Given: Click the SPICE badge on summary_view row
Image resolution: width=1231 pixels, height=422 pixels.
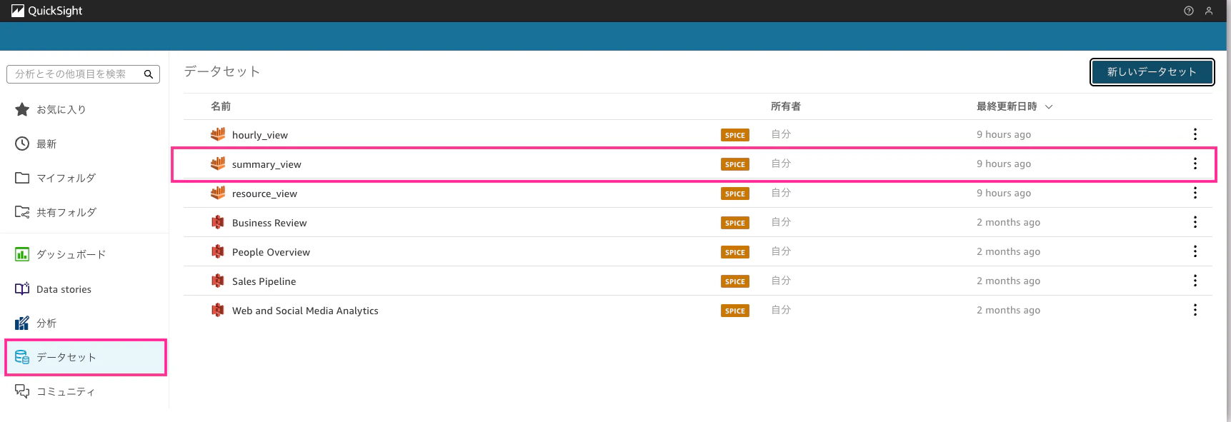Looking at the screenshot, I should [734, 164].
